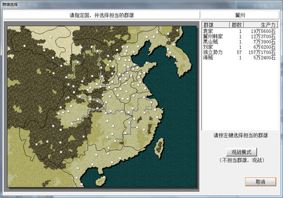Sort list by 郡数 column header

click(x=237, y=25)
